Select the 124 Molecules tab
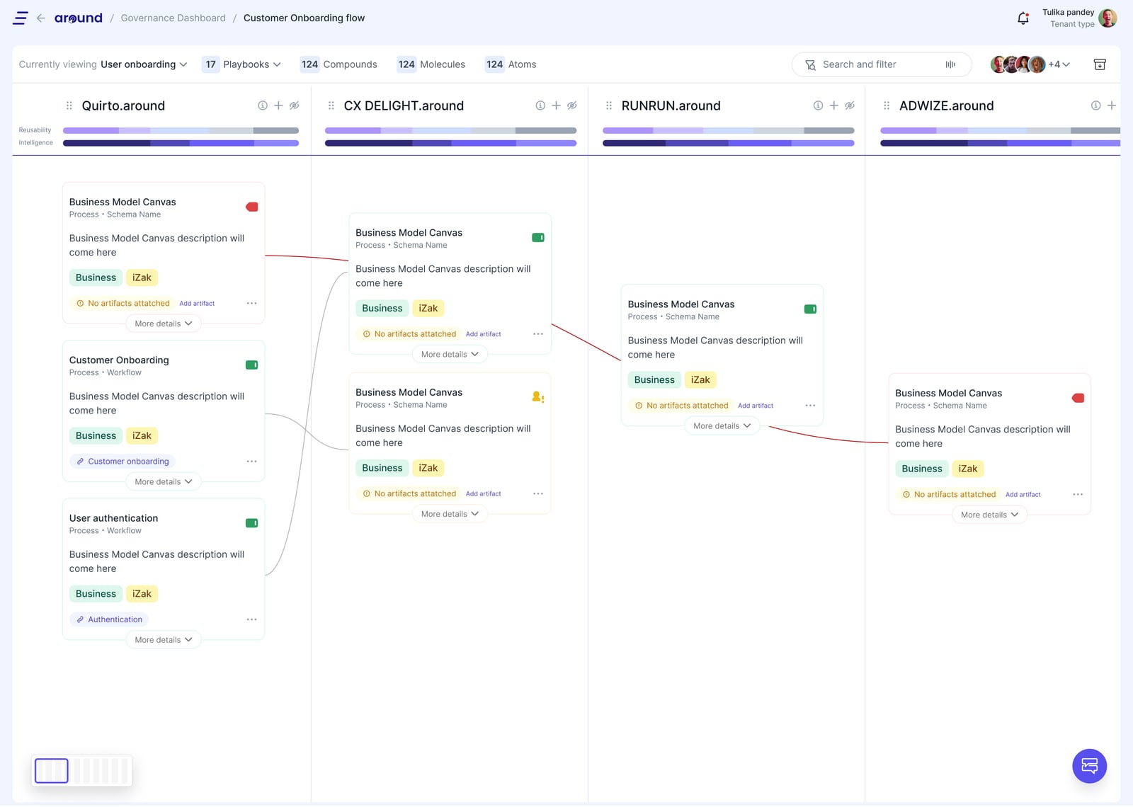Screen dimensions: 1133x807 point(431,64)
